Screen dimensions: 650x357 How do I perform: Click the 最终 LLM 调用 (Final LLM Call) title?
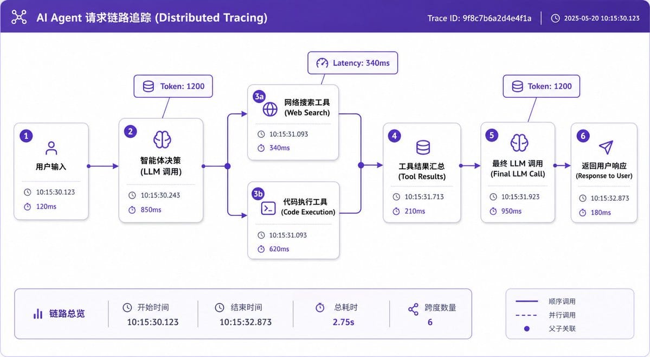click(518, 169)
